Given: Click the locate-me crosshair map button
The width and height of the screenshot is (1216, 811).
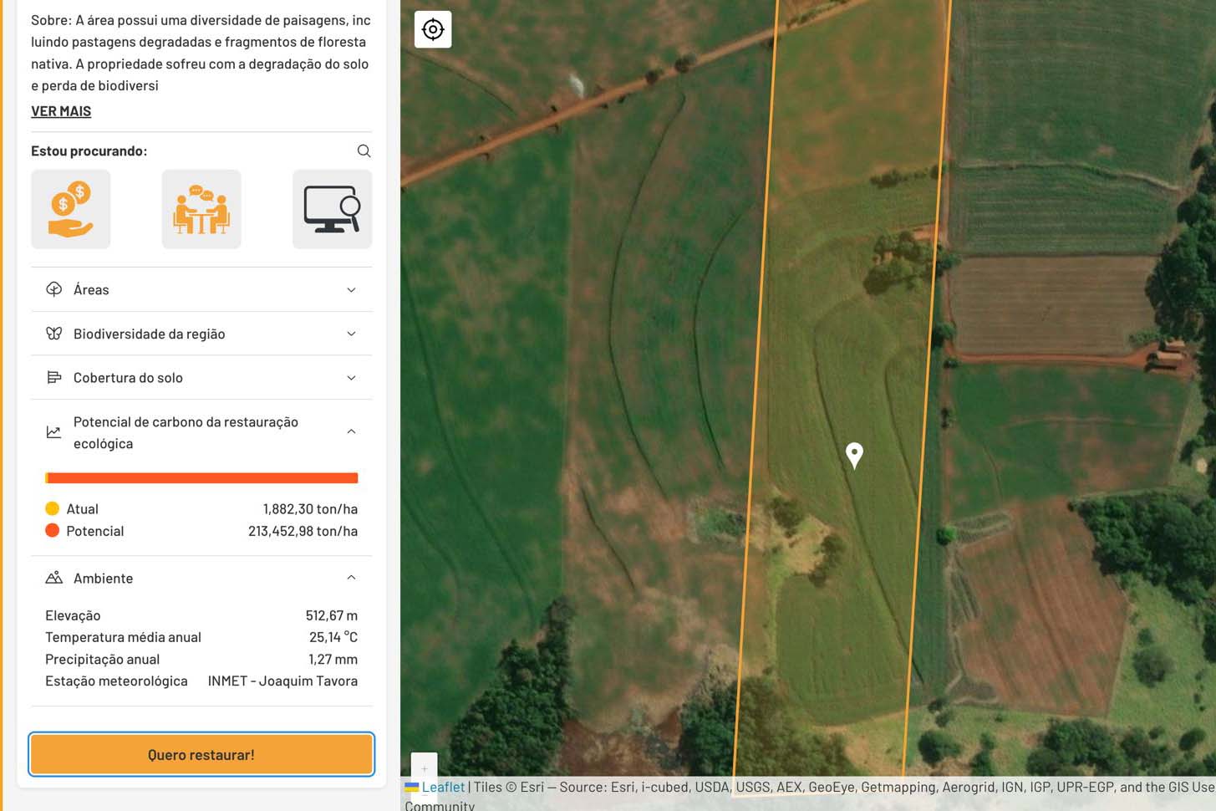Looking at the screenshot, I should click(433, 29).
